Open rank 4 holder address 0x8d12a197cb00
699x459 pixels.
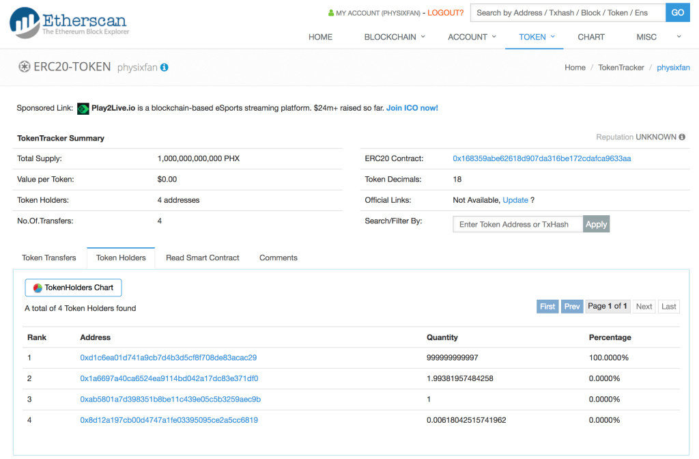[169, 420]
